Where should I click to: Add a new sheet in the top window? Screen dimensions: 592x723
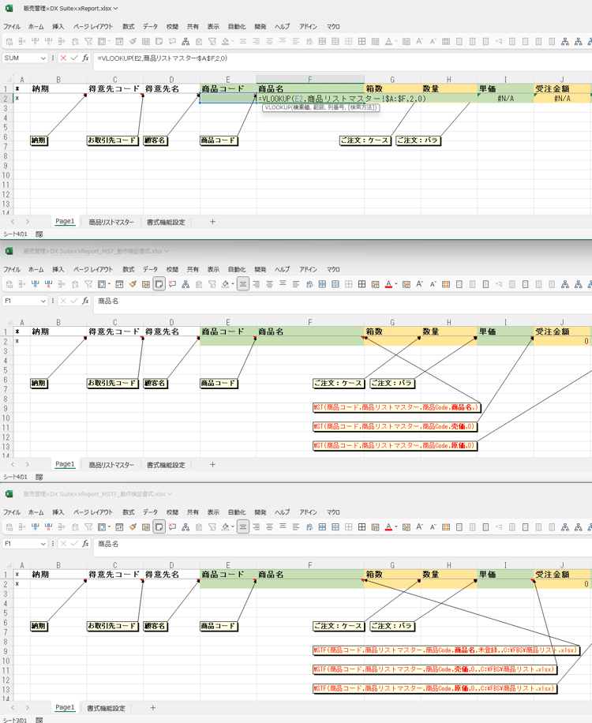click(212, 222)
